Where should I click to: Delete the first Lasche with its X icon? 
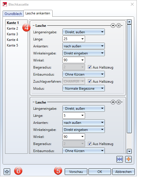pyautogui.click(x=119, y=26)
